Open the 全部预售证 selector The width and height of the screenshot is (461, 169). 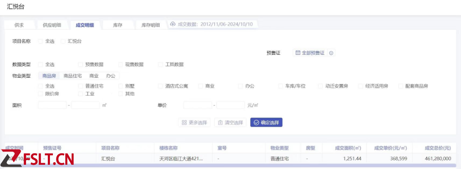[314, 53]
